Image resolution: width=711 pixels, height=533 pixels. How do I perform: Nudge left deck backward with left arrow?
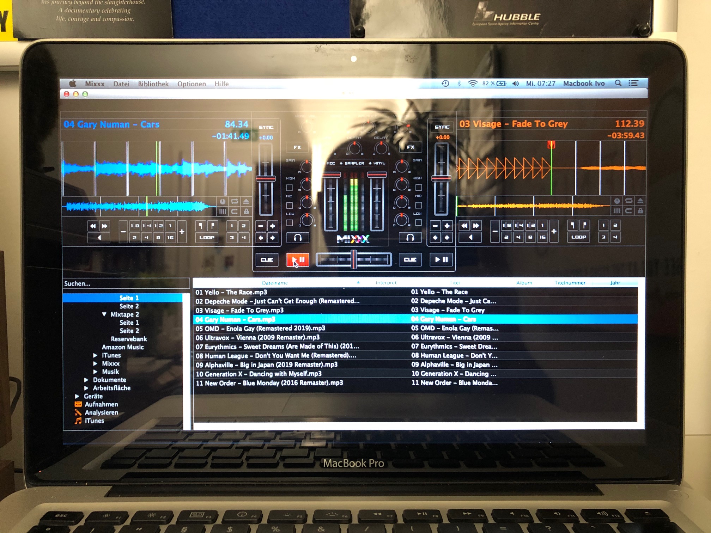(x=261, y=238)
